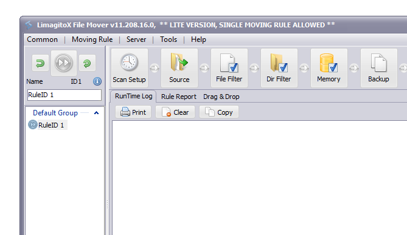Switch to the Drag & Drop tab
The width and height of the screenshot is (407, 235).
(221, 97)
